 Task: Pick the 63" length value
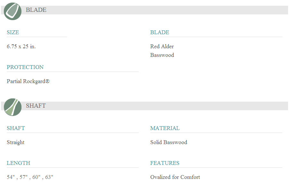point(49,177)
